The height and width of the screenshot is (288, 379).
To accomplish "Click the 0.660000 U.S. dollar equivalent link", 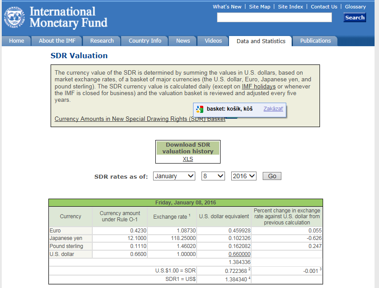I will pos(239,254).
